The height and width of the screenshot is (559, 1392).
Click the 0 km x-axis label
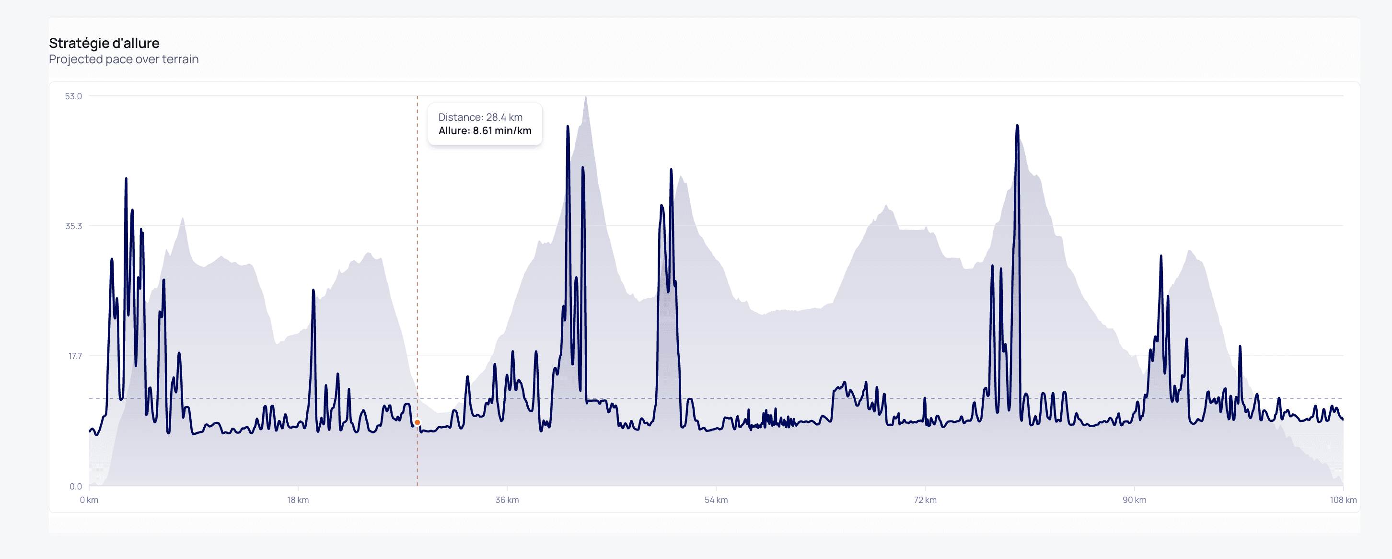[x=89, y=500]
